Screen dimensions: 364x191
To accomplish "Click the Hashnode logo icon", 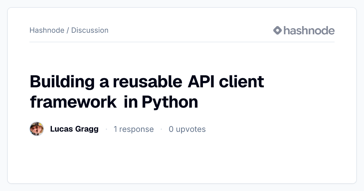I will click(x=278, y=30).
